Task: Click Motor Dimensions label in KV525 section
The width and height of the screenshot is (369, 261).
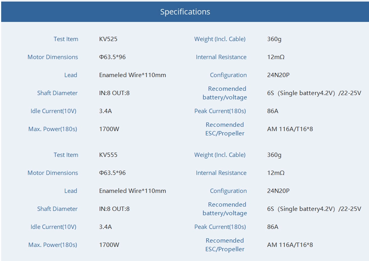Action: click(x=52, y=57)
